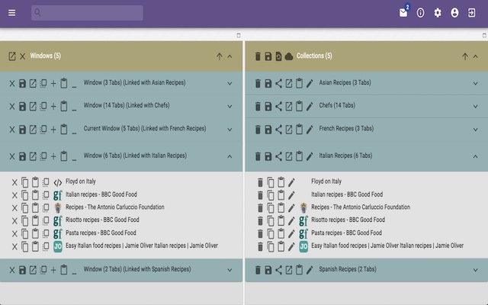Open Spanish Recipes collection in new window

[289, 270]
